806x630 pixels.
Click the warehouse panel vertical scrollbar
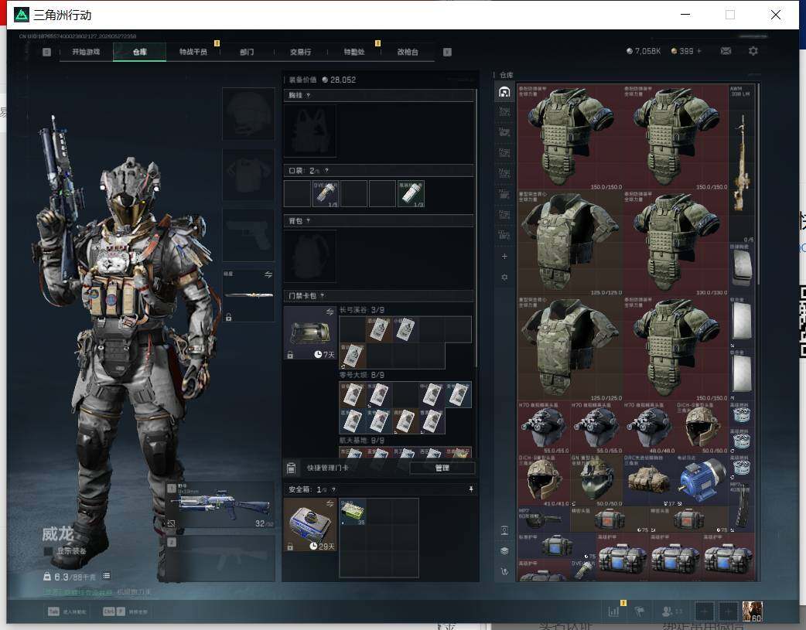click(x=758, y=184)
